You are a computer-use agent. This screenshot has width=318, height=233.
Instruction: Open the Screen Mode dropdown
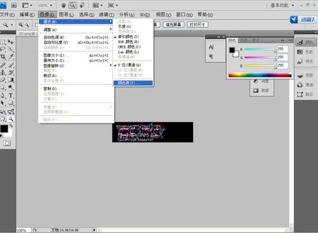pos(113,5)
